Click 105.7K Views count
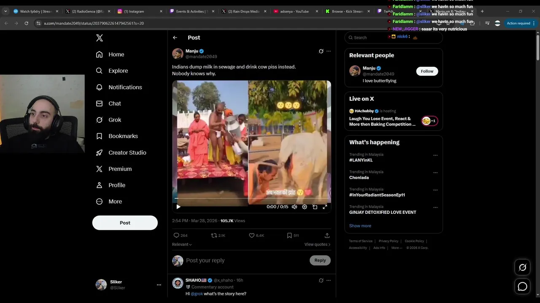Viewport: 540px width, 303px height. [x=232, y=221]
